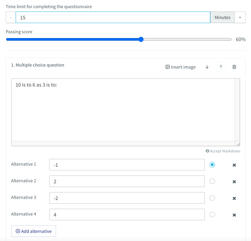Remove Alternative 2 with the x icon
The image size is (251, 241).
(234, 182)
